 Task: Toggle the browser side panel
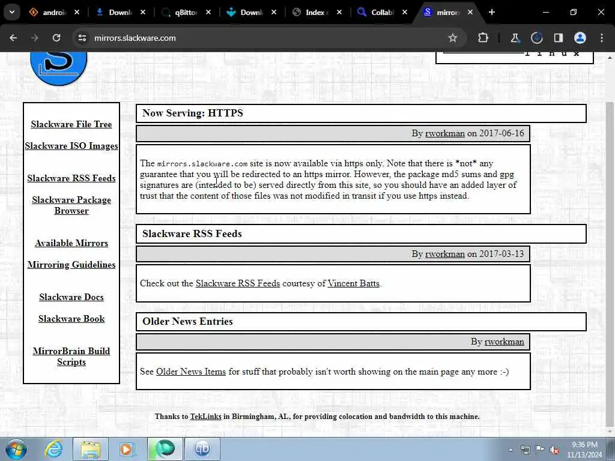[x=558, y=38]
